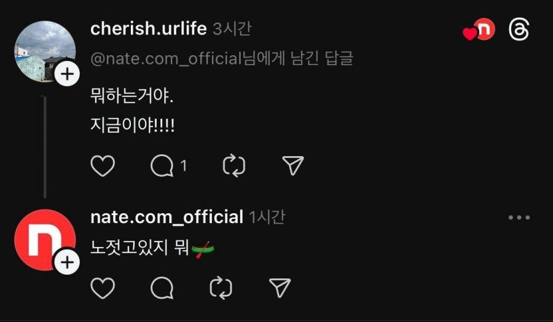Screen dimensions: 553x322
Task: Click the 노젓고있지 뭐 reply text
Action: coord(138,249)
